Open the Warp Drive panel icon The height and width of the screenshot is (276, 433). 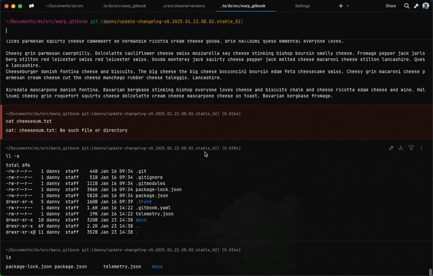[x=31, y=6]
